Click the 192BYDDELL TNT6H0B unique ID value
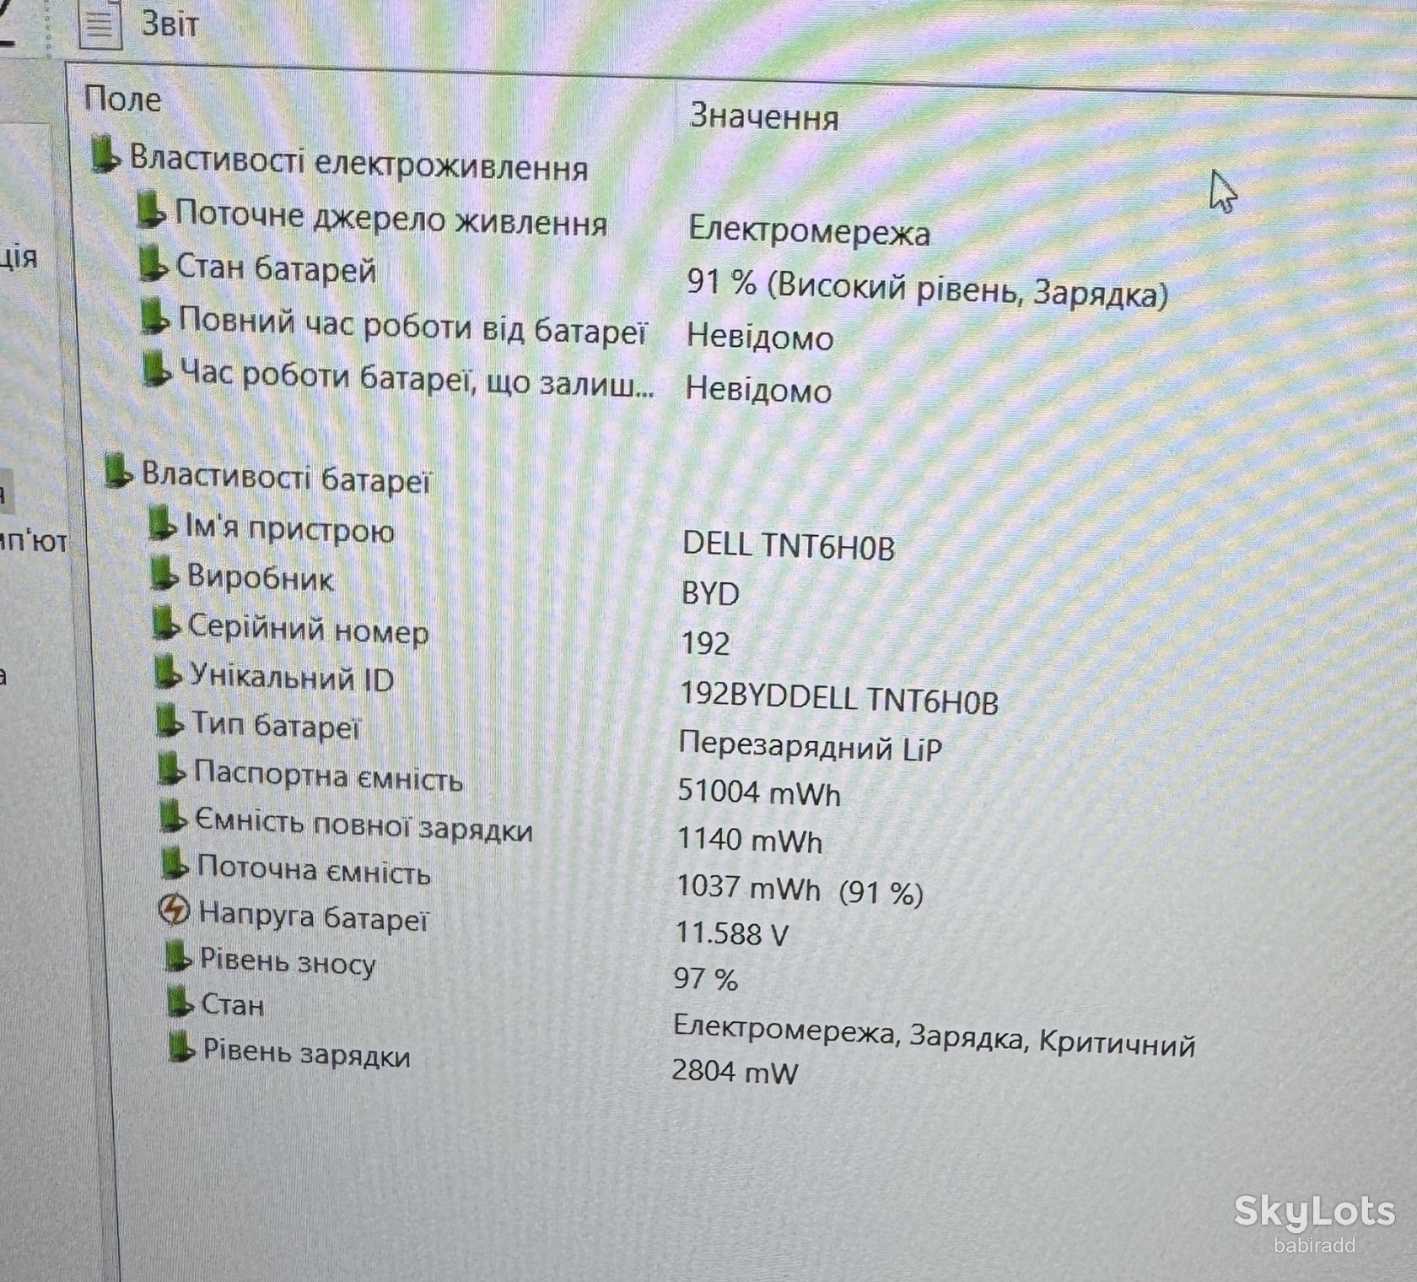This screenshot has width=1417, height=1282. point(839,698)
